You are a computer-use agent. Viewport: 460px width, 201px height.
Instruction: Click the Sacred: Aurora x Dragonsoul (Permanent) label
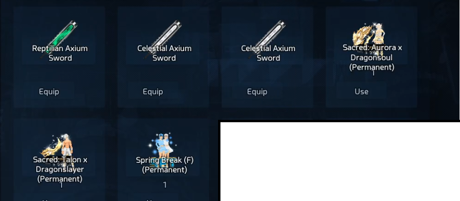coord(372,57)
